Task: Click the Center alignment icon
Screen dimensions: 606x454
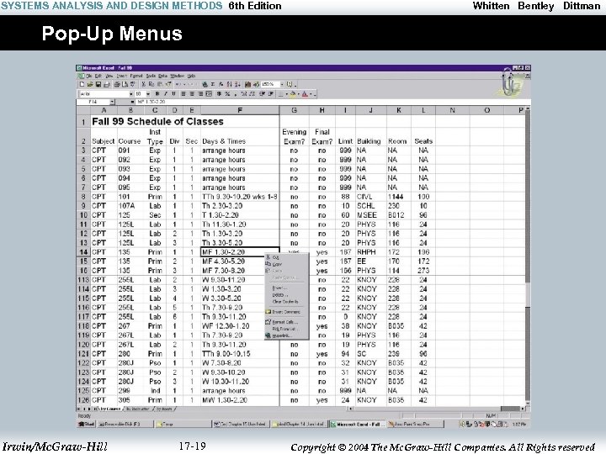Action: click(x=192, y=94)
